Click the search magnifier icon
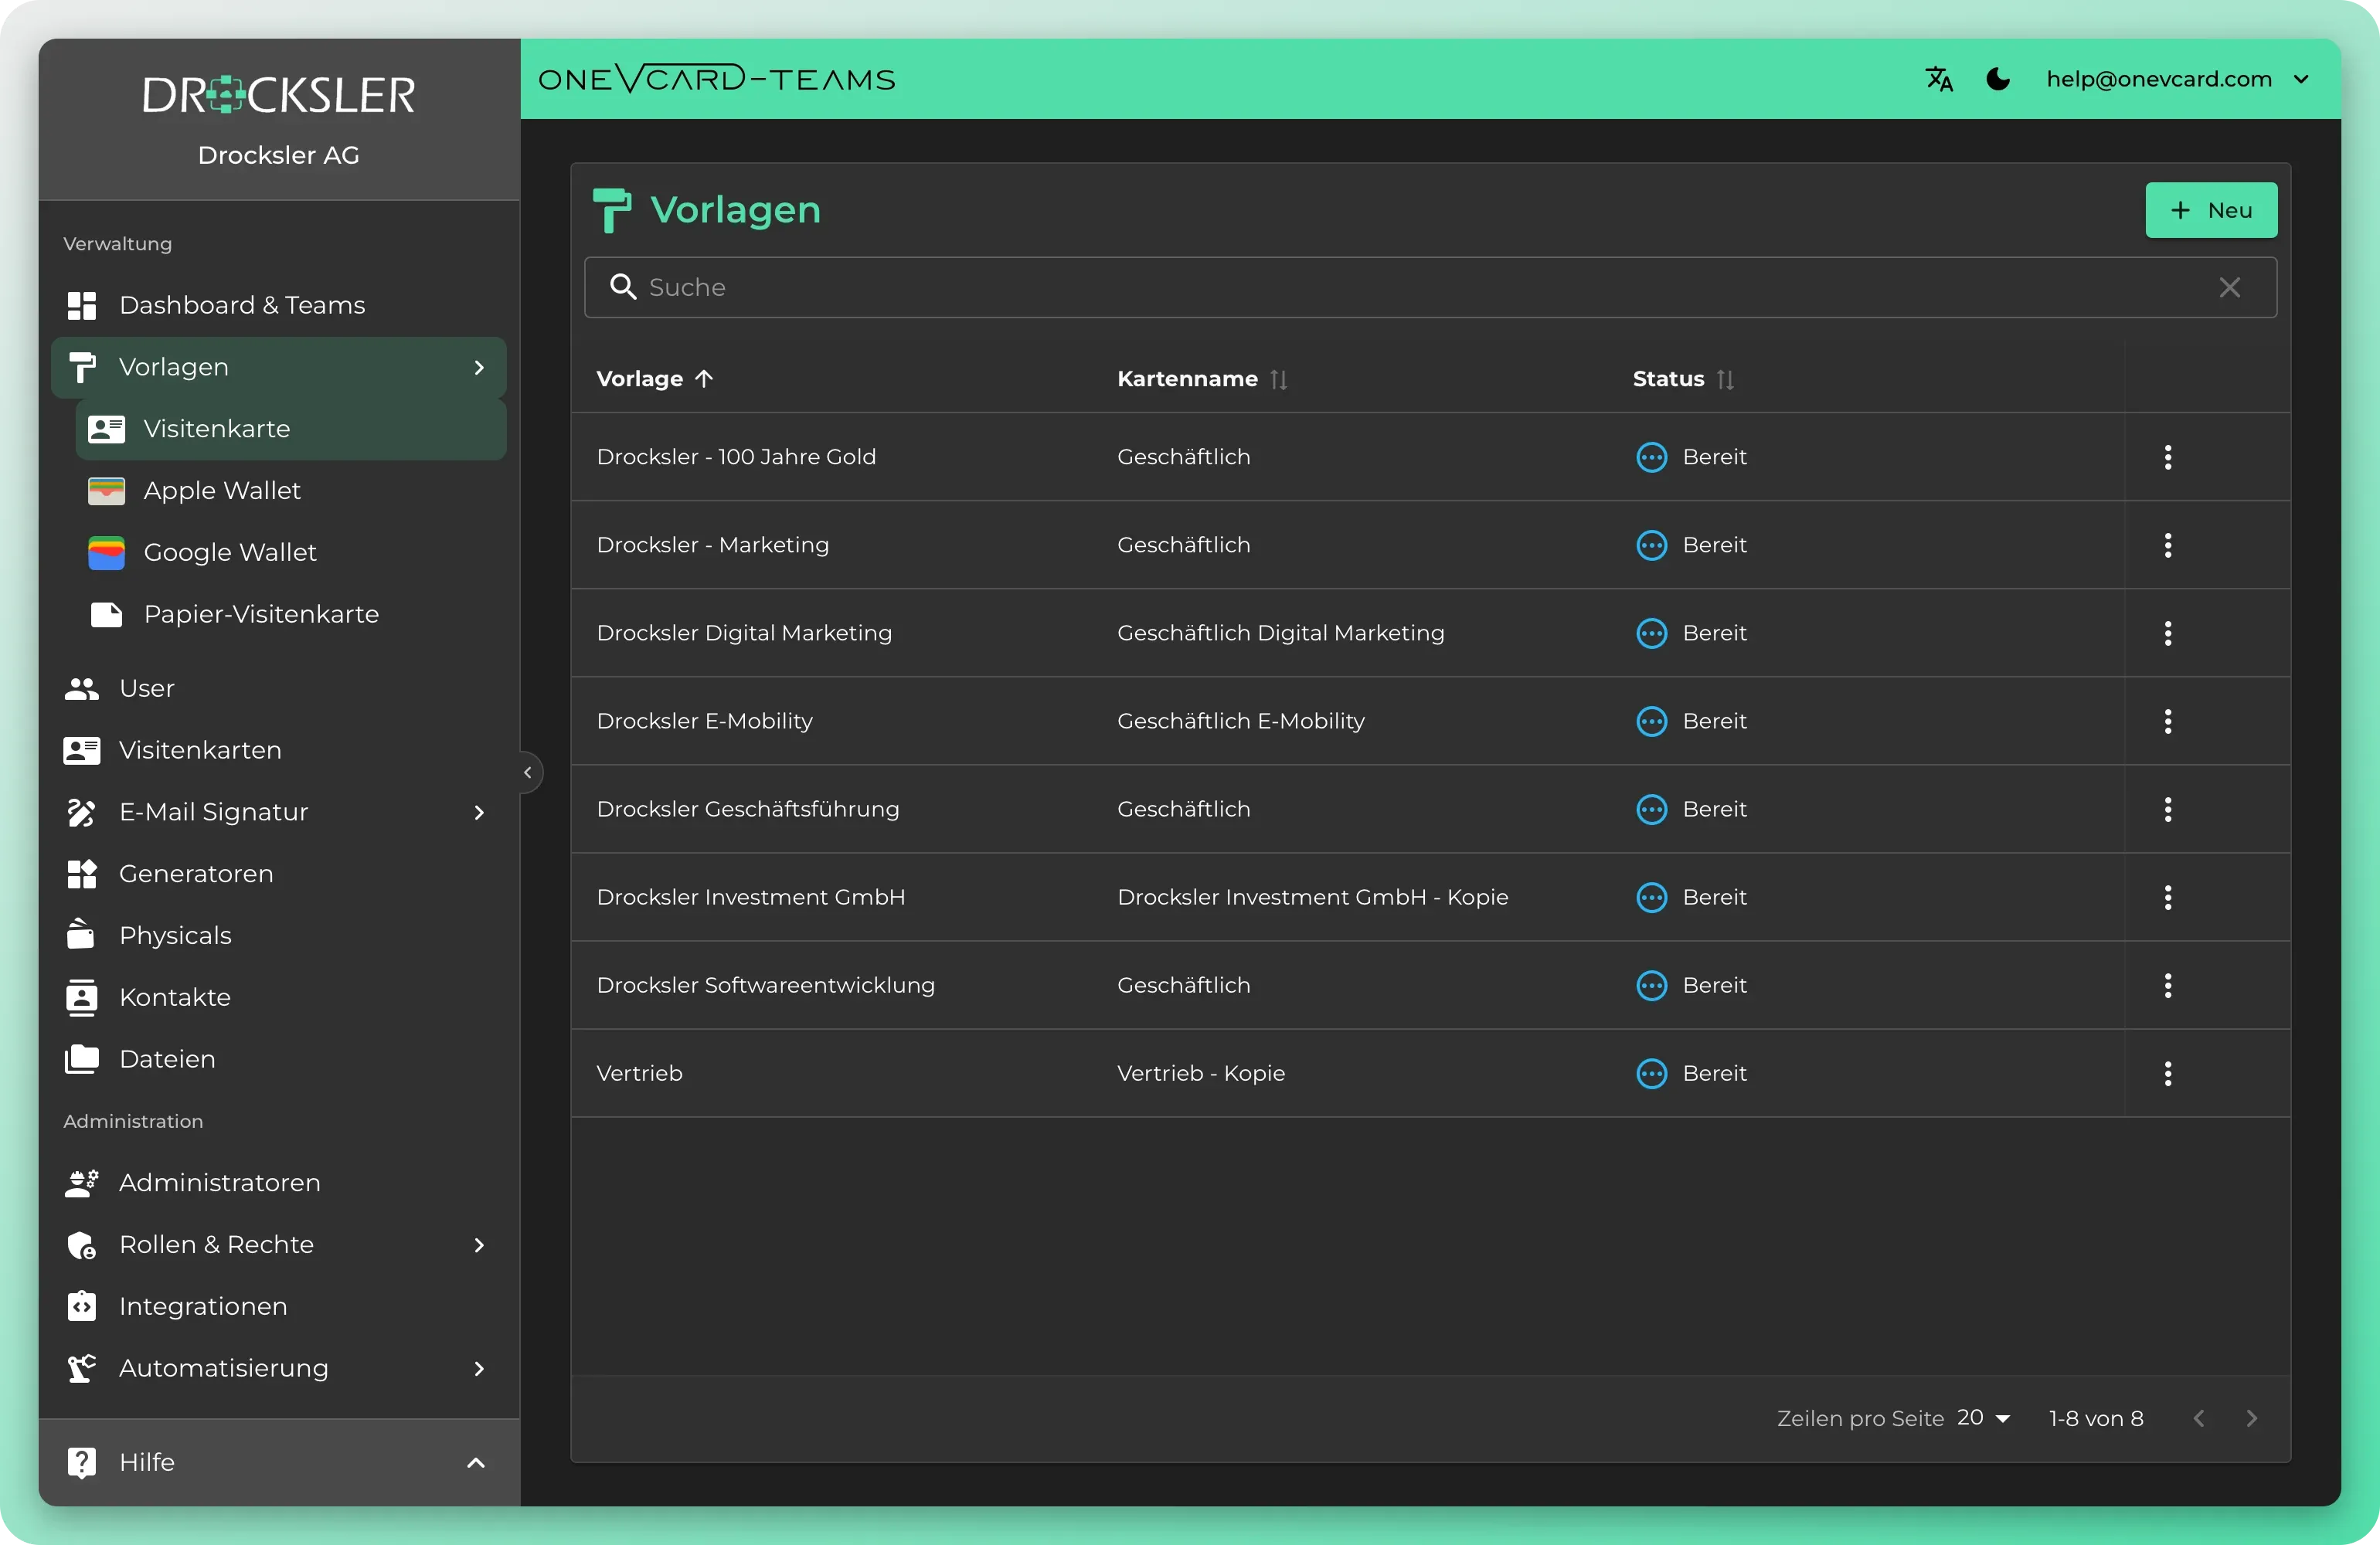 (623, 287)
